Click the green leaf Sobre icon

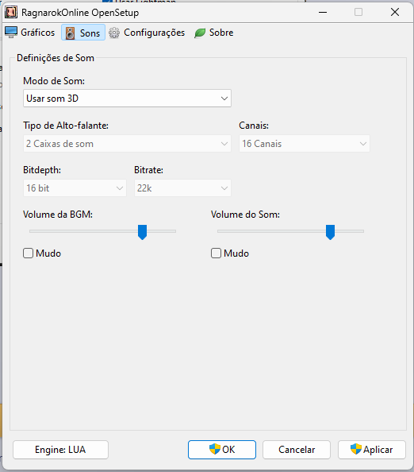(x=200, y=33)
